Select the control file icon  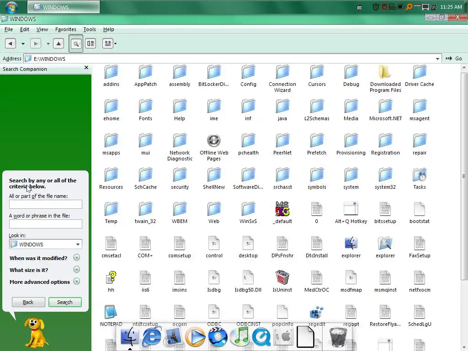214,243
